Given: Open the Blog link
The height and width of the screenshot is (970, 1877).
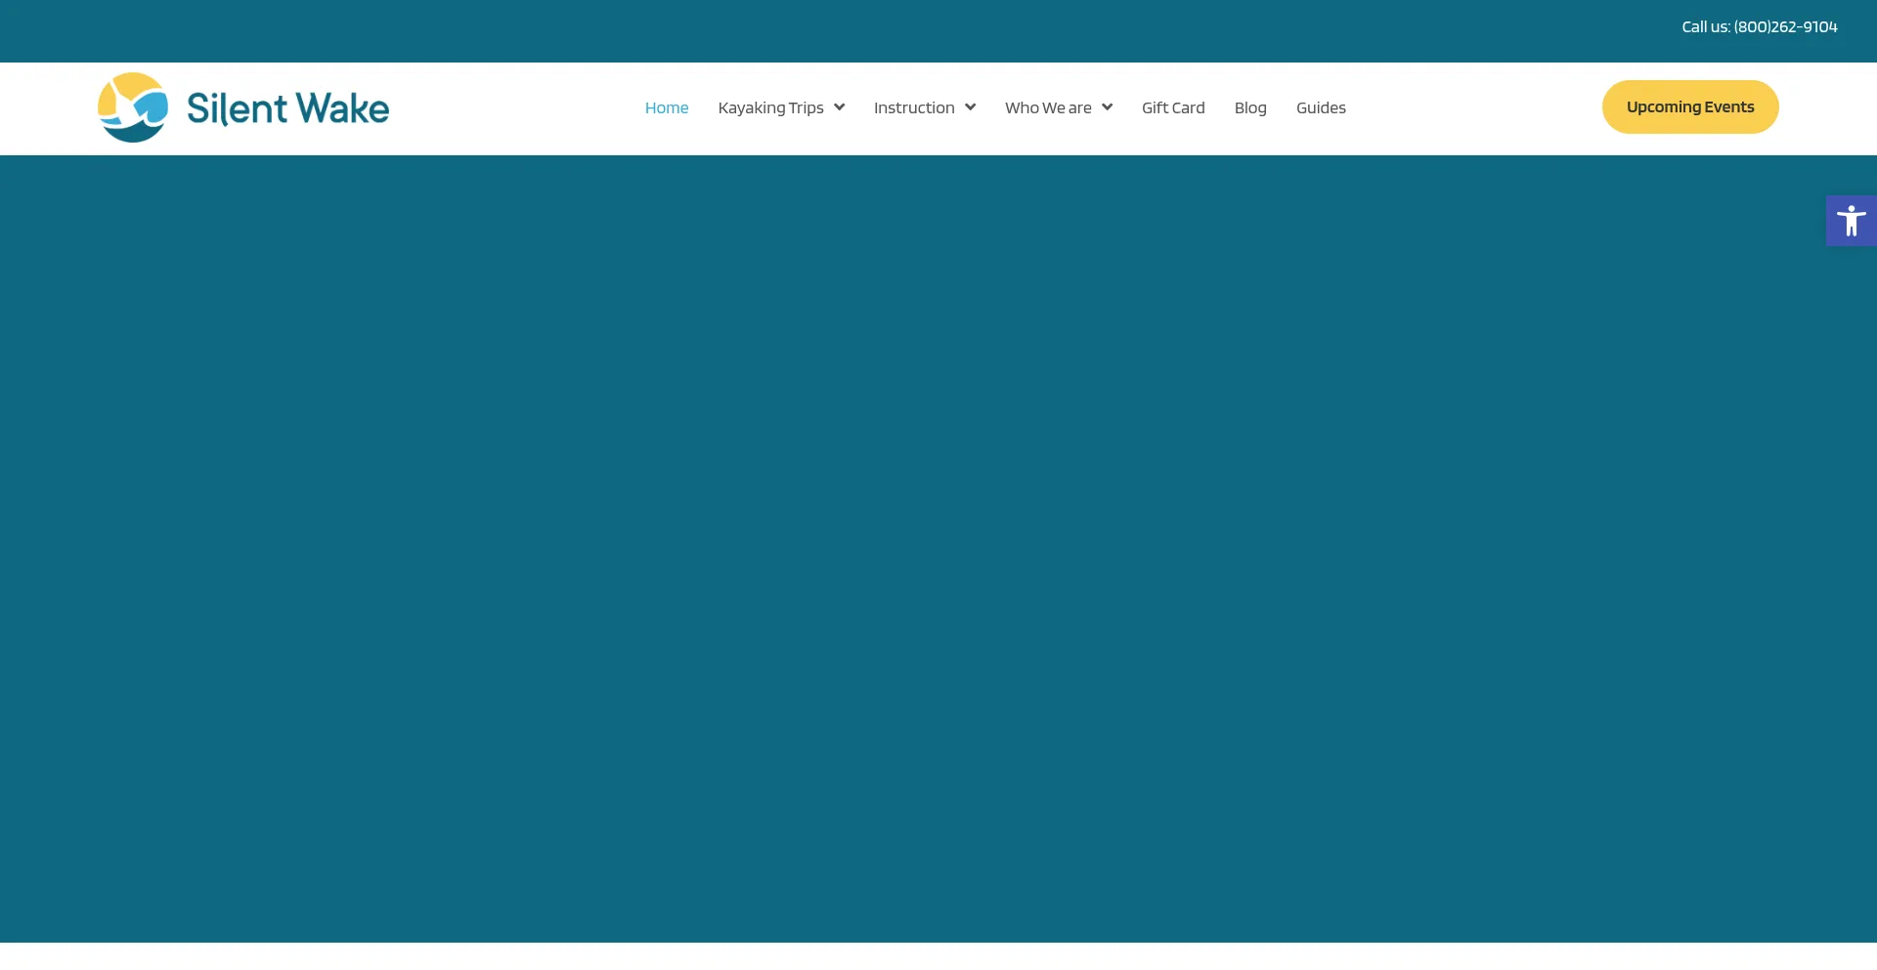Looking at the screenshot, I should tap(1249, 107).
